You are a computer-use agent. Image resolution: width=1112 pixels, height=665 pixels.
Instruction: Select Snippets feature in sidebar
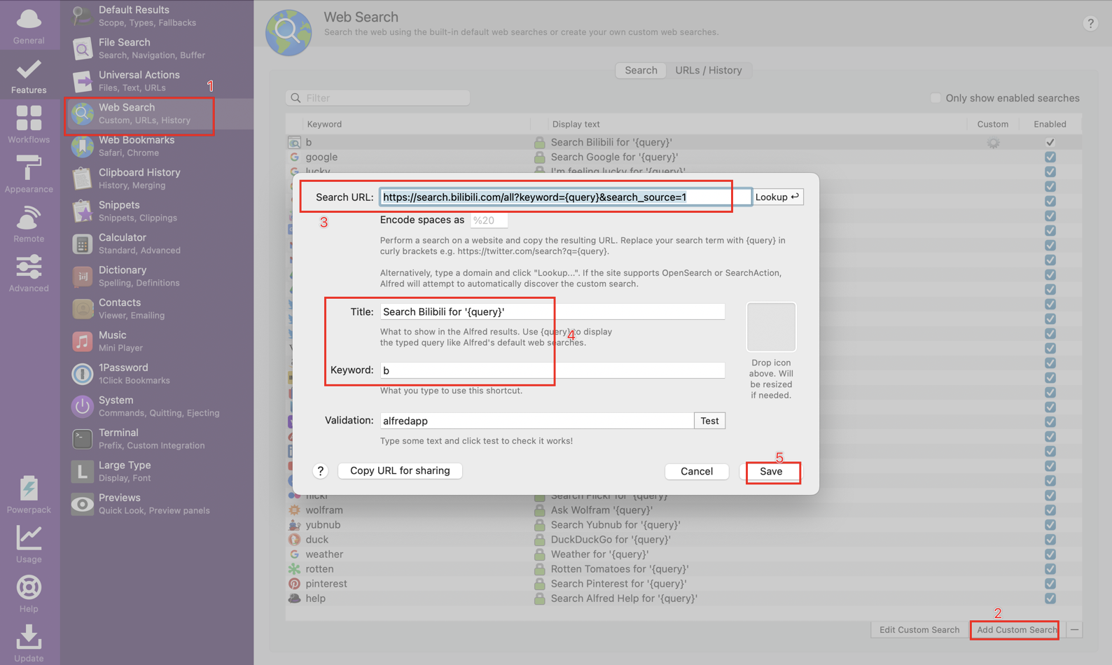(x=158, y=211)
